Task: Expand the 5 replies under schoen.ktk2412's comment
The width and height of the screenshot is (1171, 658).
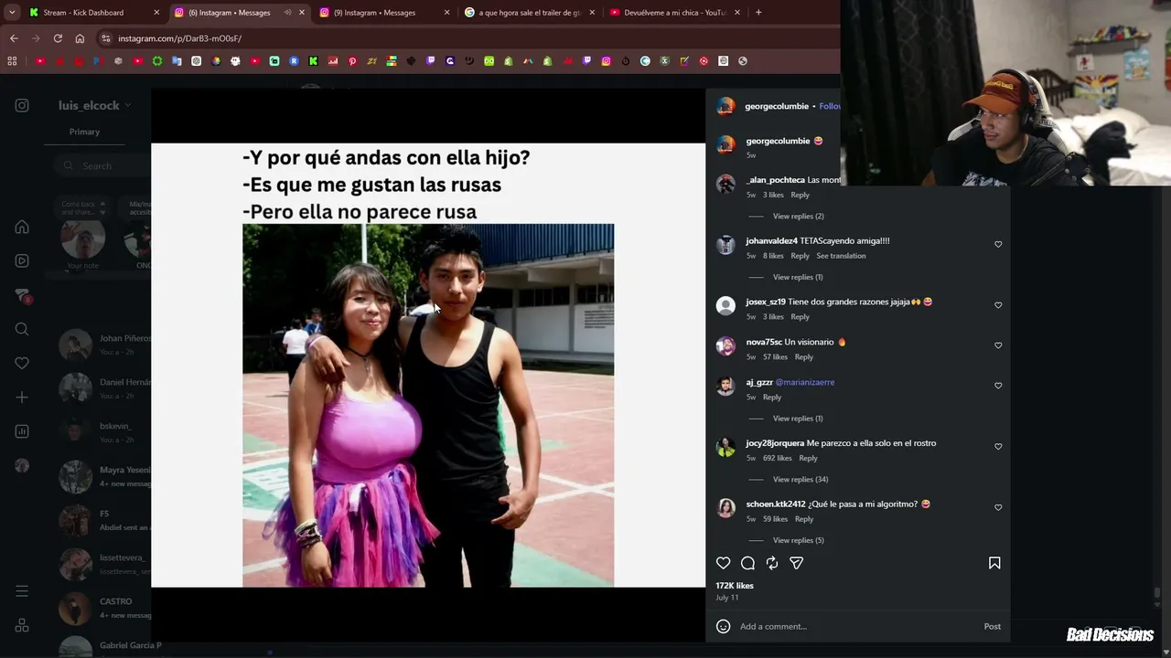Action: [x=798, y=540]
